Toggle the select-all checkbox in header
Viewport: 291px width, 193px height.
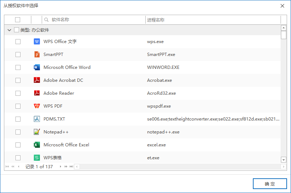point(18,20)
